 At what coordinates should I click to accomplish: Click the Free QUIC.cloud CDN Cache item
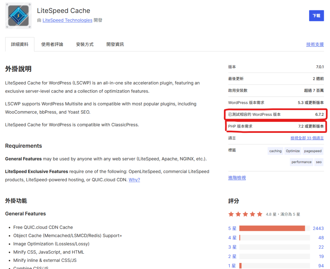tap(43, 227)
